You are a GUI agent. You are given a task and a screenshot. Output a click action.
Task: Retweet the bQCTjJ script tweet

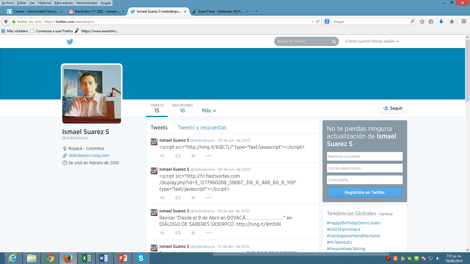coord(178,156)
